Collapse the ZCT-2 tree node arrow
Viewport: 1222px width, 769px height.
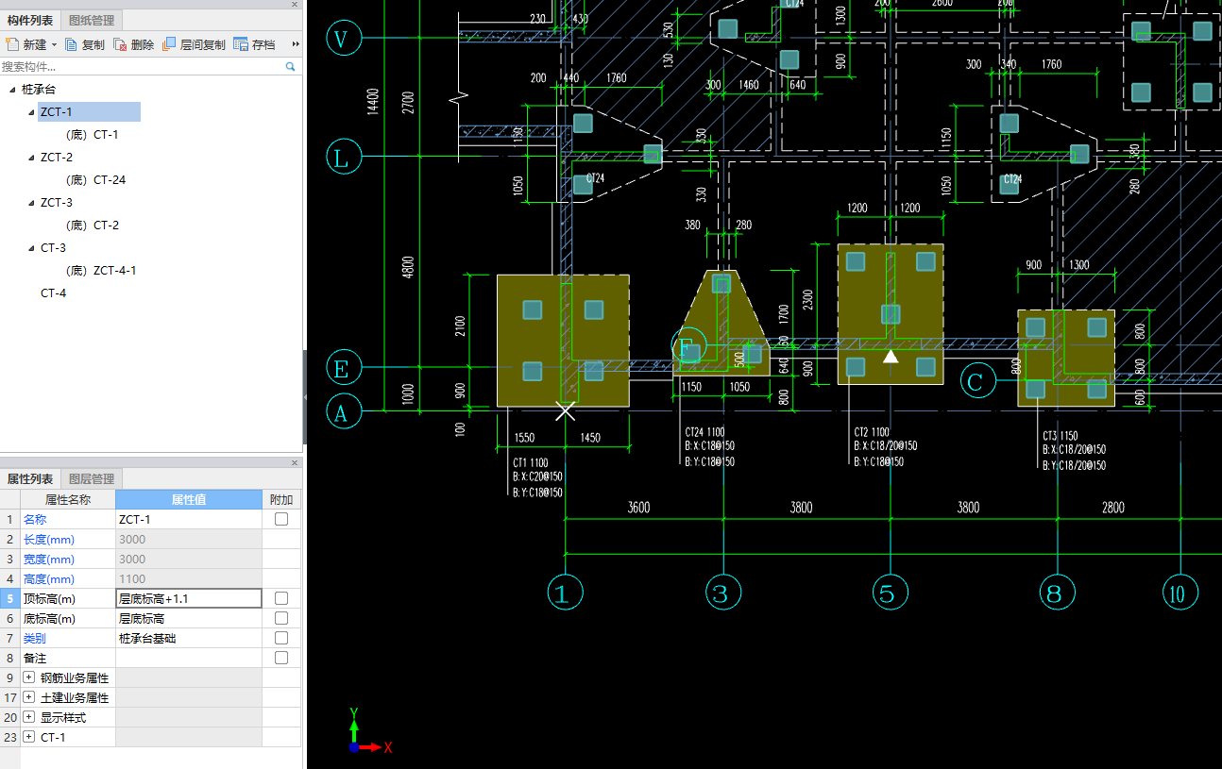[31, 158]
